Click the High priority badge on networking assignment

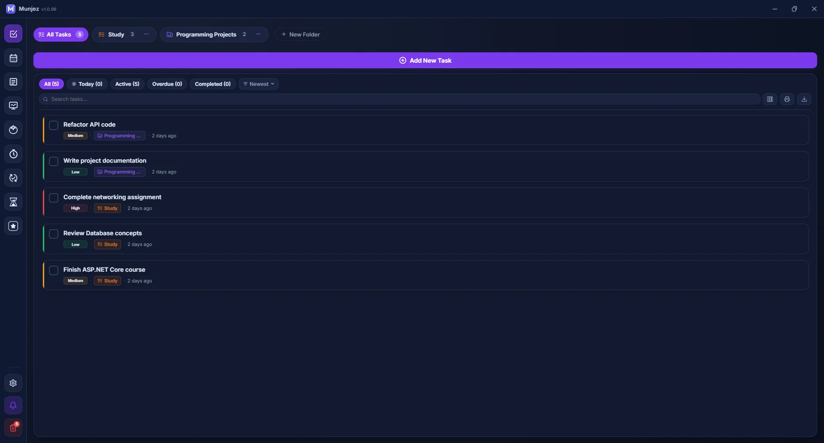click(x=76, y=208)
